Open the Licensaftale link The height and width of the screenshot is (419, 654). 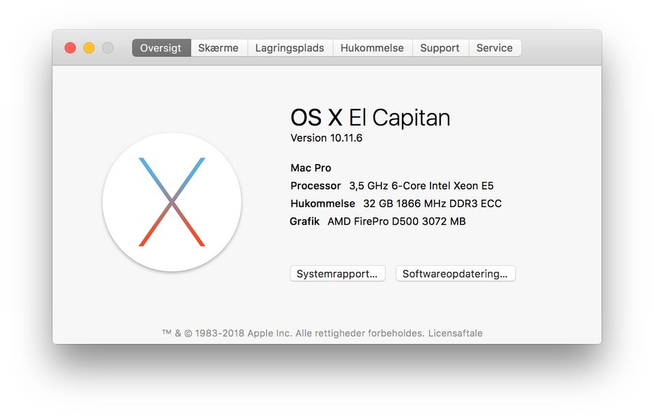click(x=456, y=333)
